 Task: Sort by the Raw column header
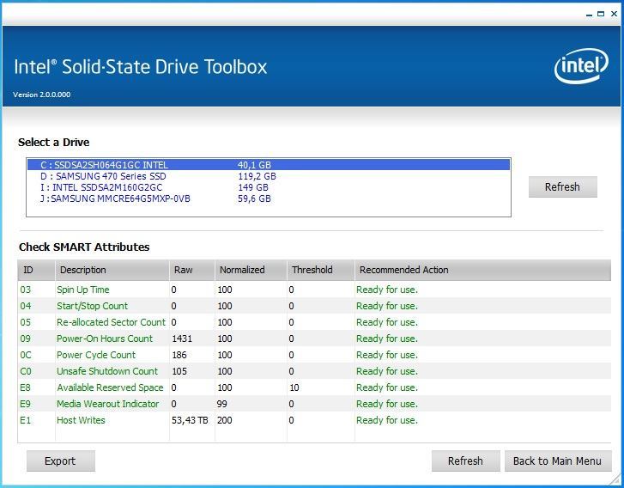point(192,270)
